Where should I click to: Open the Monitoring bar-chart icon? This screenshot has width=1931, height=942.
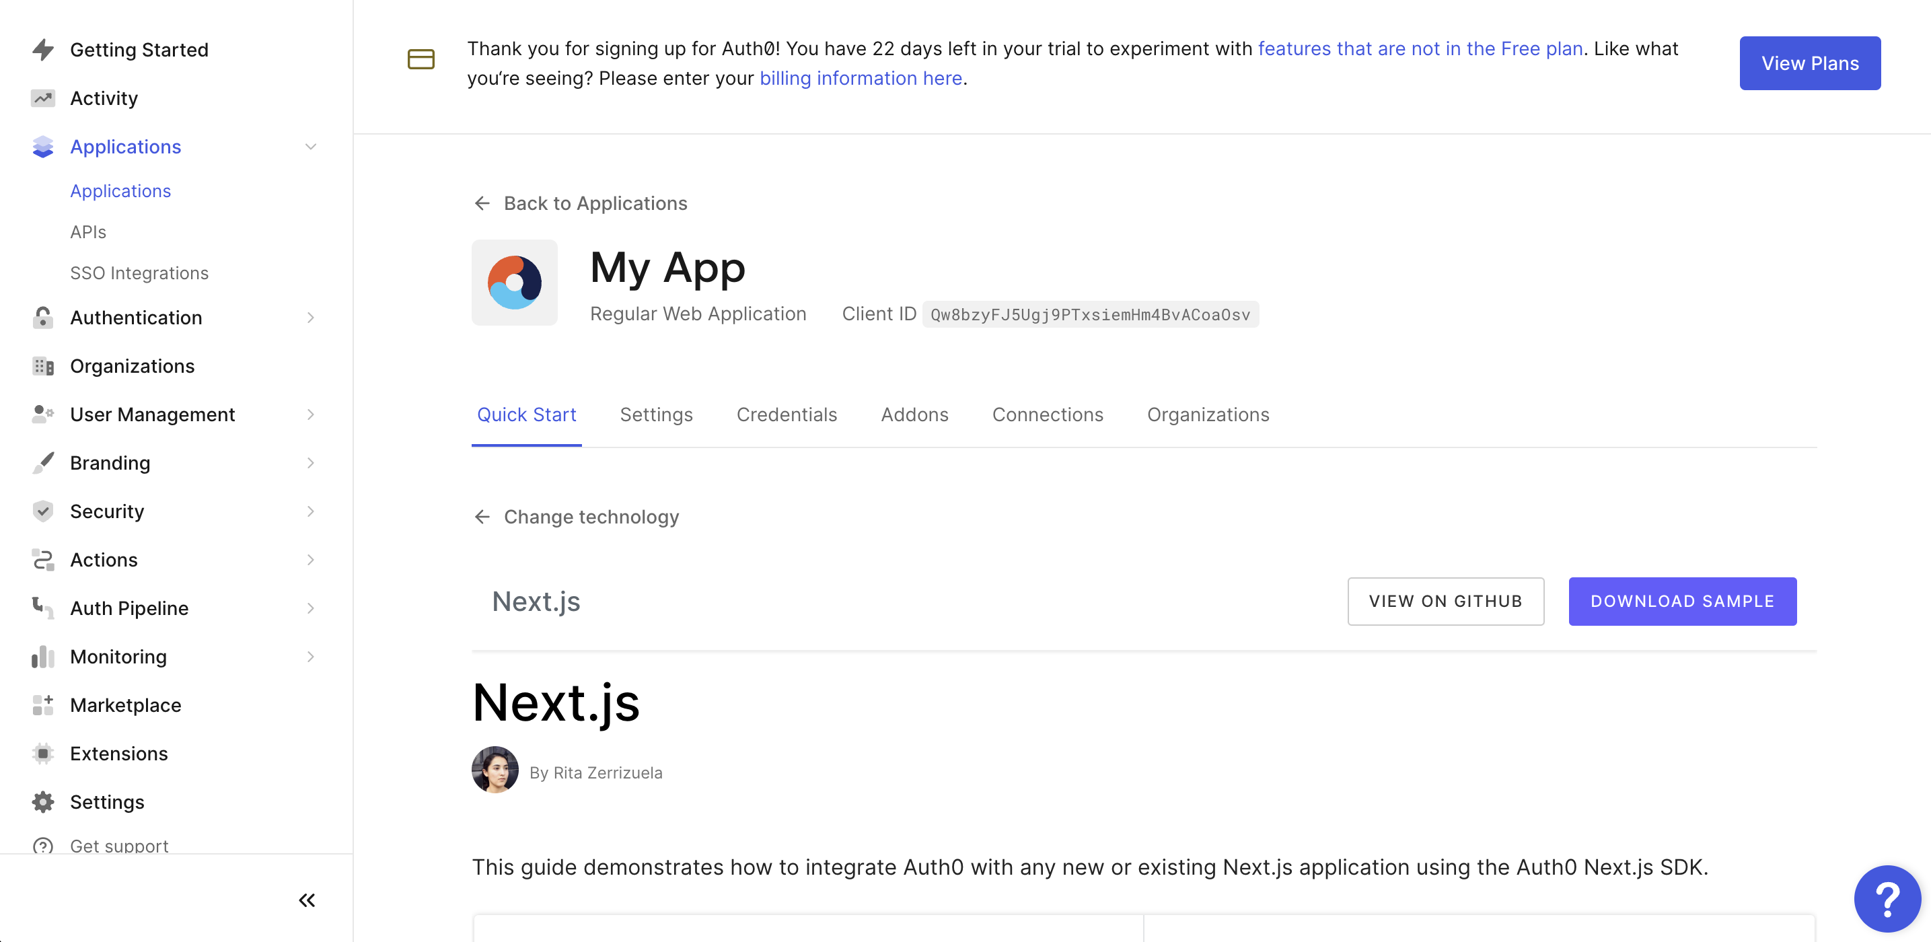[x=43, y=657]
